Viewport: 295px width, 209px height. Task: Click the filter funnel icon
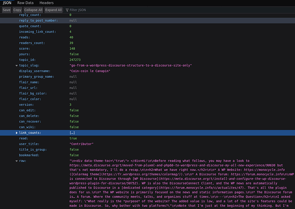67,10
